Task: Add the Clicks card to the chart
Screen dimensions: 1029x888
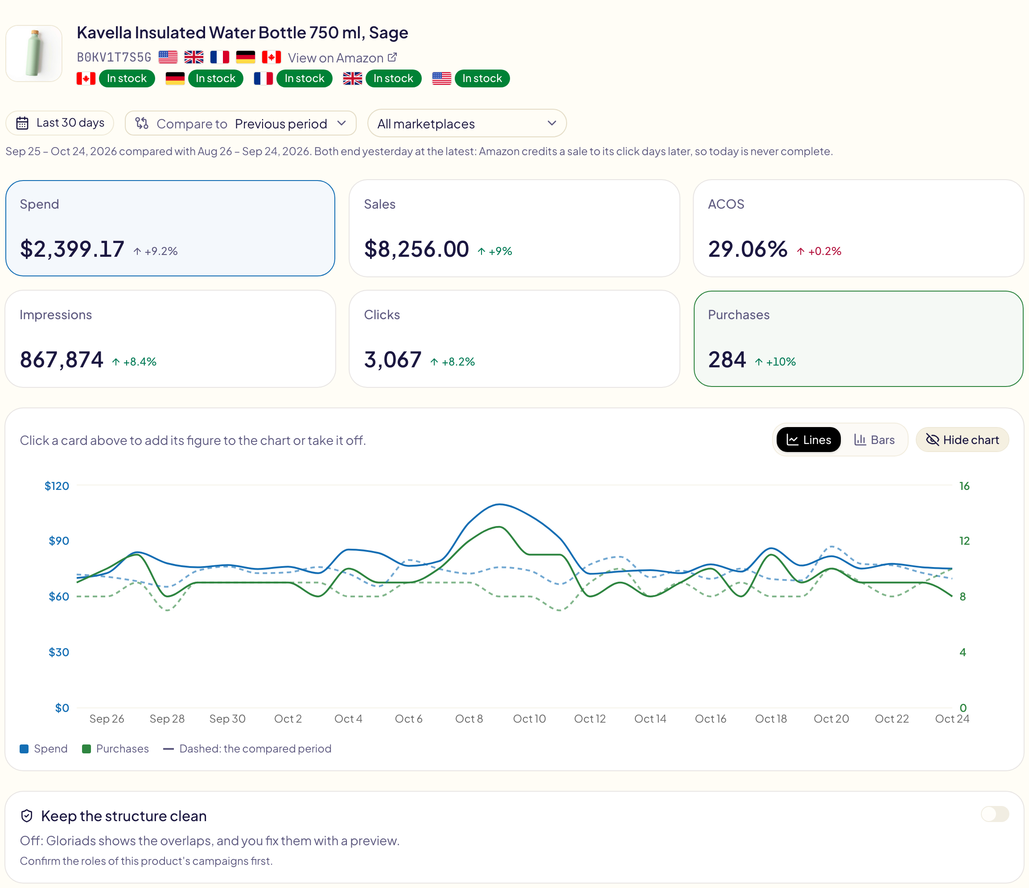Action: (514, 339)
